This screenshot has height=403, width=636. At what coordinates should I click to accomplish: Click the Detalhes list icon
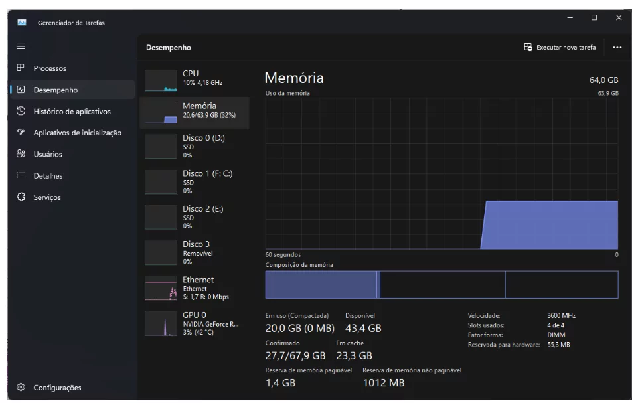tap(21, 176)
